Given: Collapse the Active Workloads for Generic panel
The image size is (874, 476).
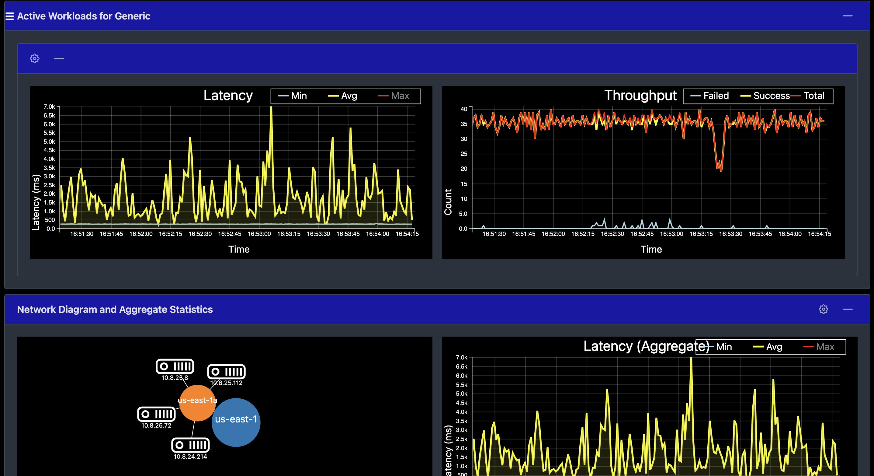Looking at the screenshot, I should tap(848, 16).
